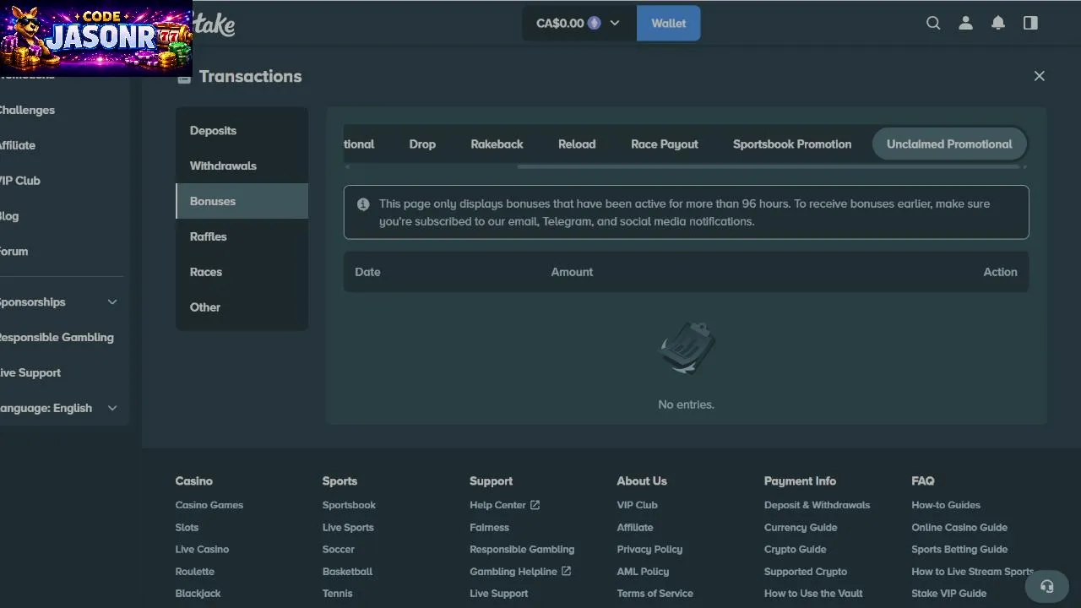Click the Date column header

coord(367,272)
